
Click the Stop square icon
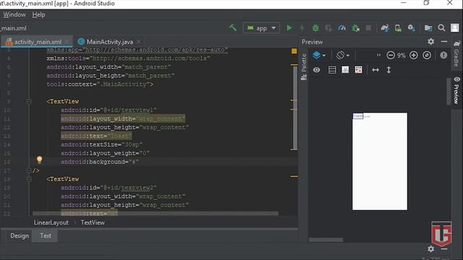pyautogui.click(x=368, y=28)
